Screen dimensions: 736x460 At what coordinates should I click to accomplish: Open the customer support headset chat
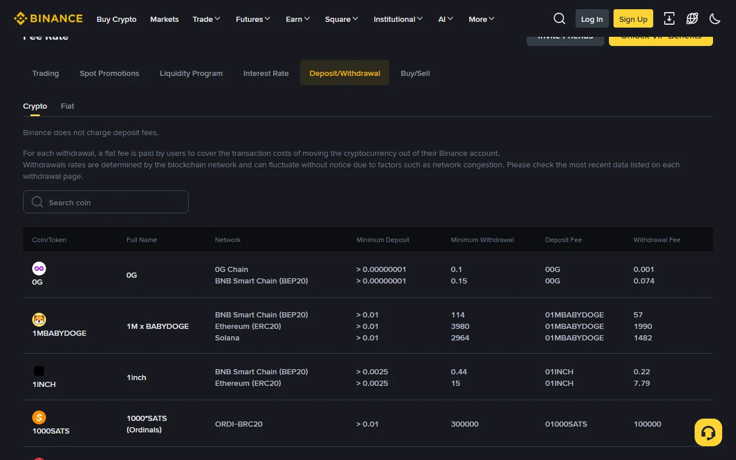708,432
